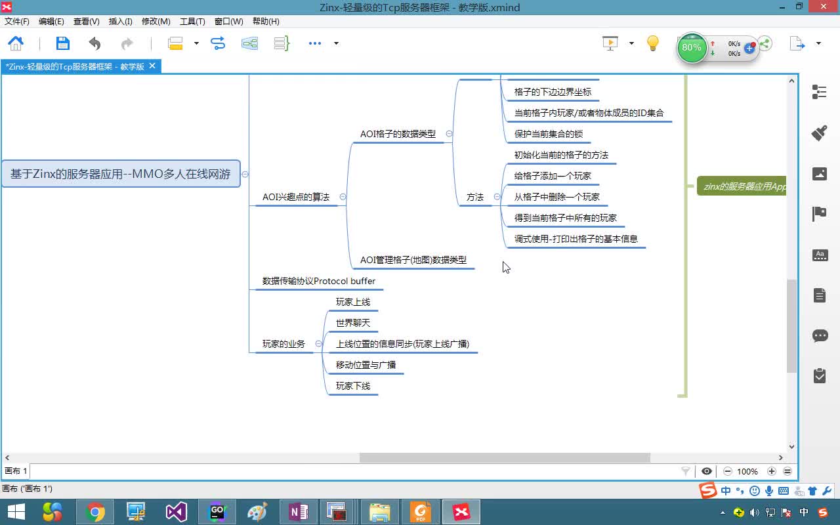The image size is (840, 525).
Task: Select the green zinx的服务器应用App topic
Action: click(742, 186)
